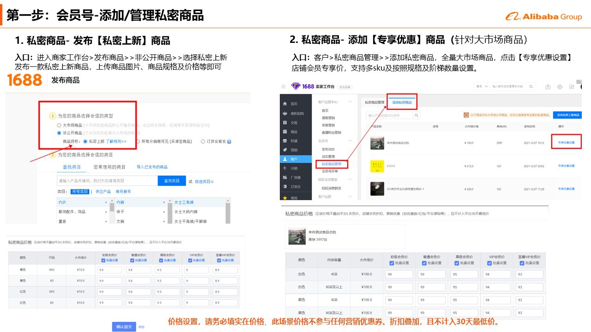591x332 pixels.
Task: Click the help icon next to 订货会首发
Action: tap(229, 142)
